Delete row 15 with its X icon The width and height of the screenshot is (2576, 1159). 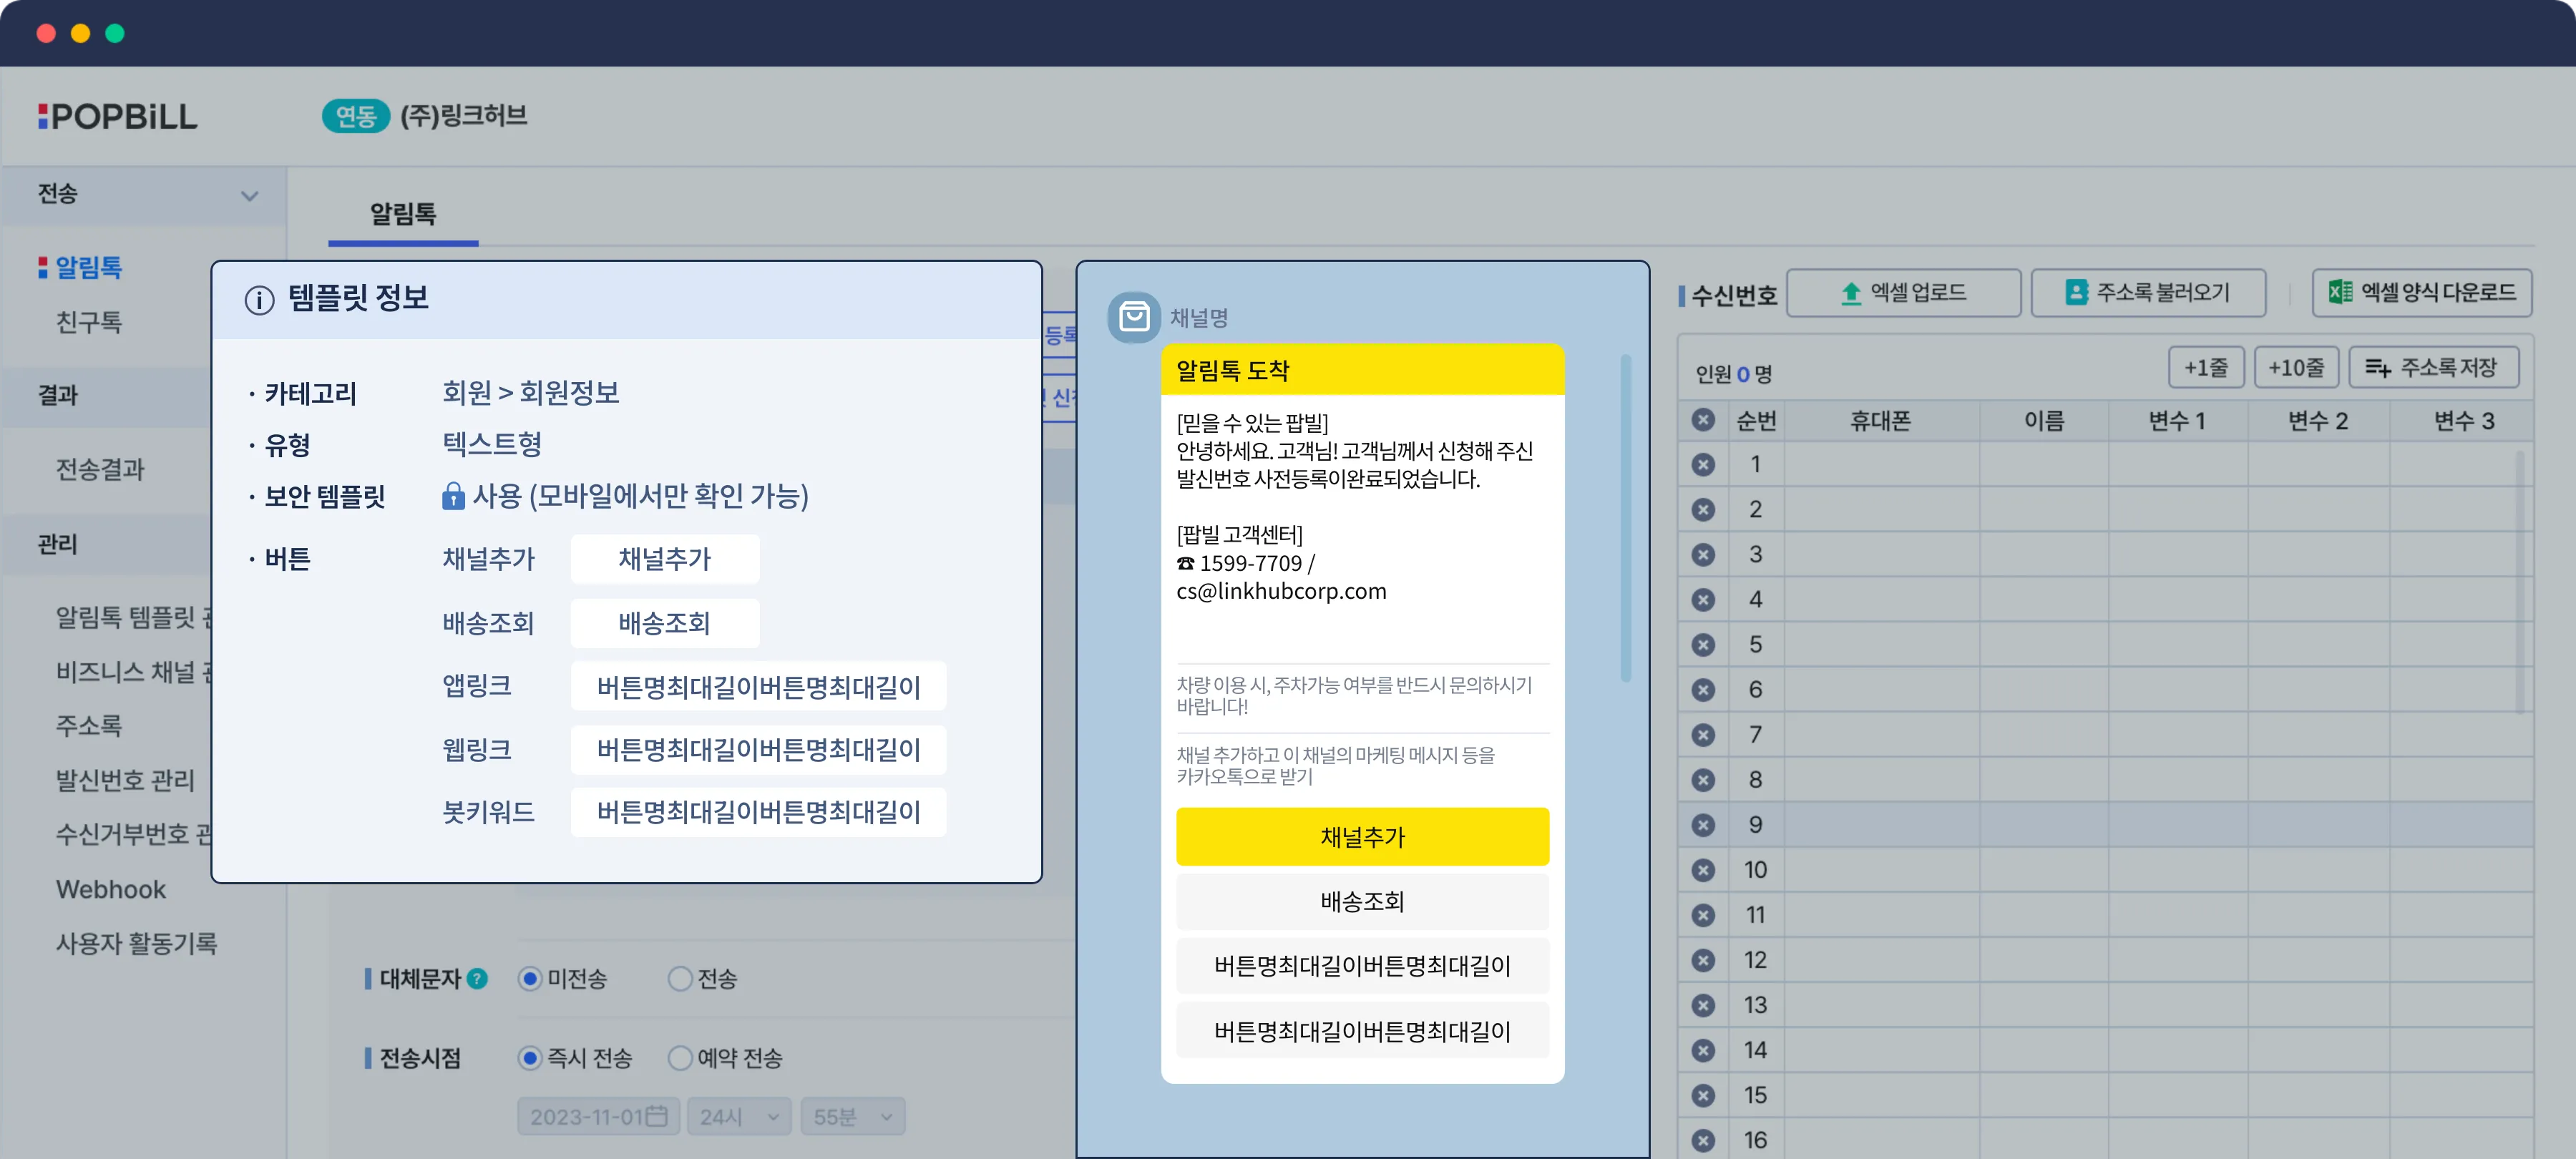point(1703,1095)
